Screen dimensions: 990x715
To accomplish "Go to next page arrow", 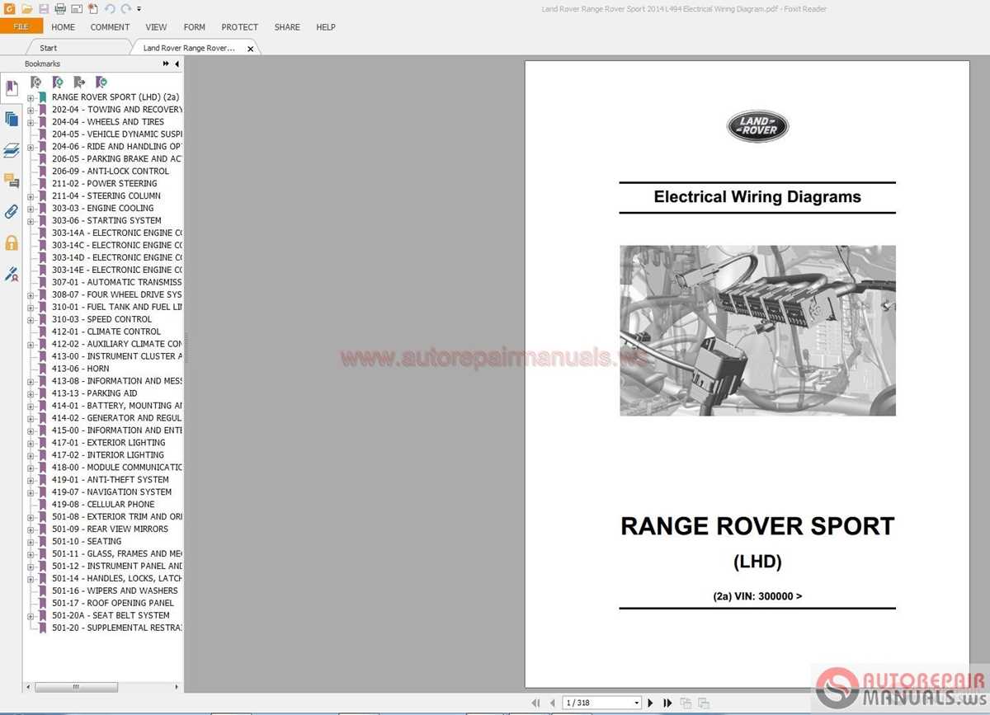I will coord(651,703).
